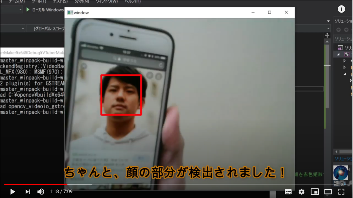This screenshot has width=353, height=198.
Task: Collapse the highlighted project node in Solution Explorer
Action: click(338, 54)
